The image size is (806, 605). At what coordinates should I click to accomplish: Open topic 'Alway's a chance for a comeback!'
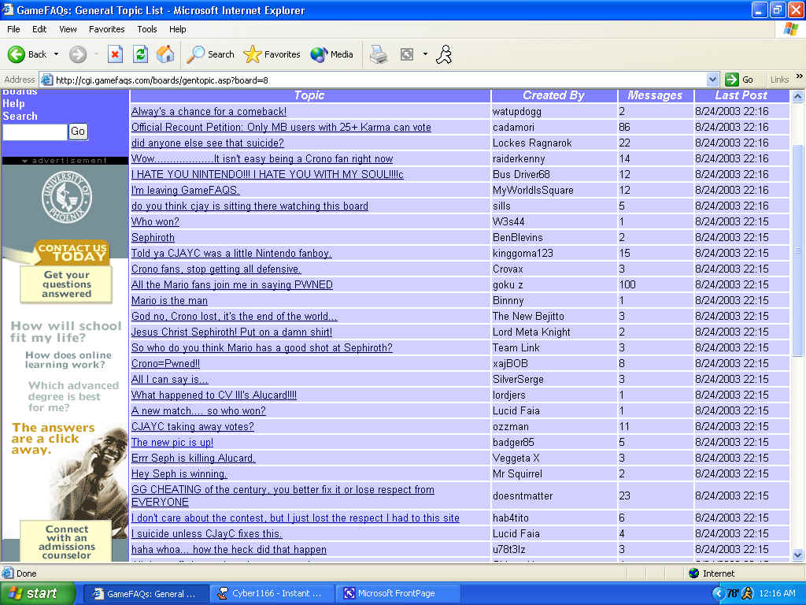pos(209,112)
